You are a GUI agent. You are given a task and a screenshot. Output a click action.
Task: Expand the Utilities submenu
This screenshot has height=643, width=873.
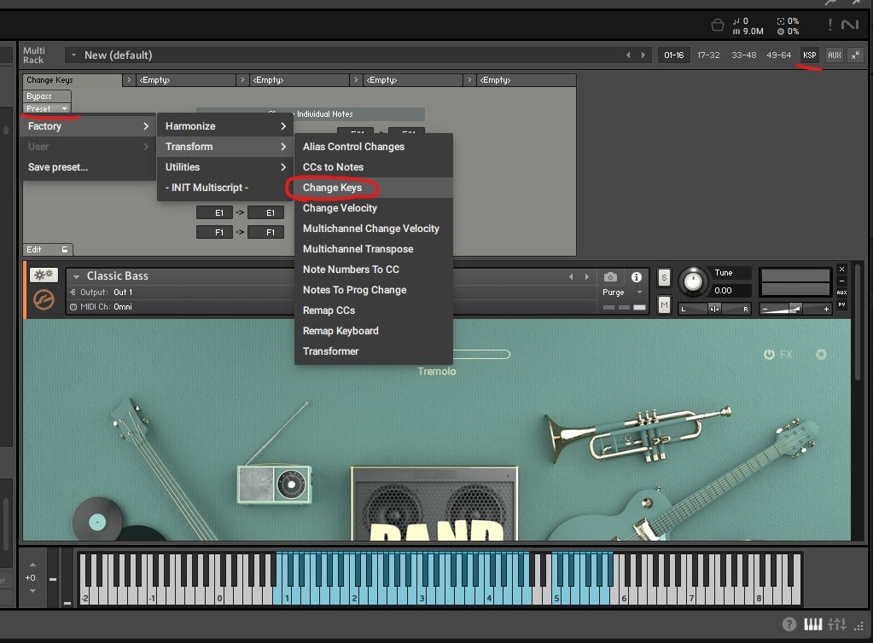click(225, 167)
